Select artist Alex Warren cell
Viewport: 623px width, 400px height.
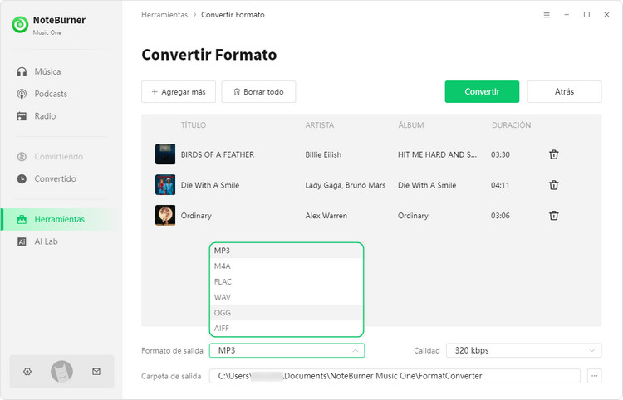326,216
